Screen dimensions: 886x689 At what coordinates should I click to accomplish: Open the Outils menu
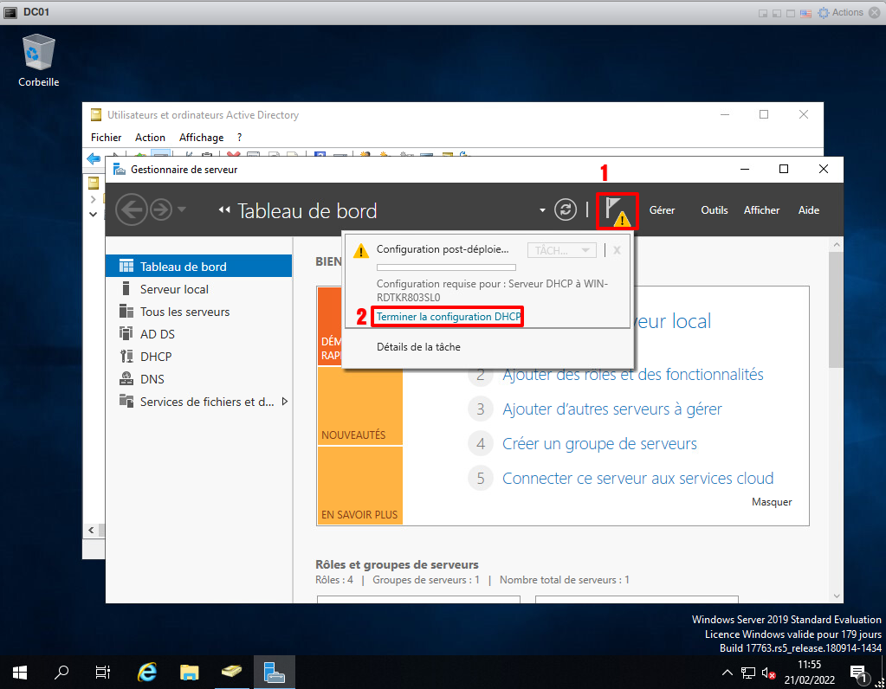click(x=714, y=210)
